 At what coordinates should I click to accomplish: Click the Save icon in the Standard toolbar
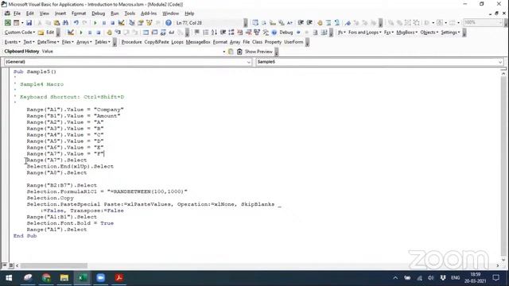tap(29, 23)
